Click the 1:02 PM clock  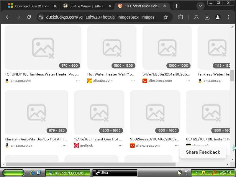click(x=225, y=173)
